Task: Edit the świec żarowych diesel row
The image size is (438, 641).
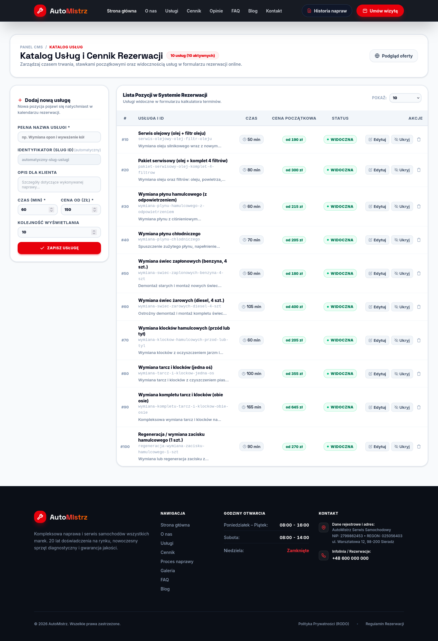Action: coord(377,307)
